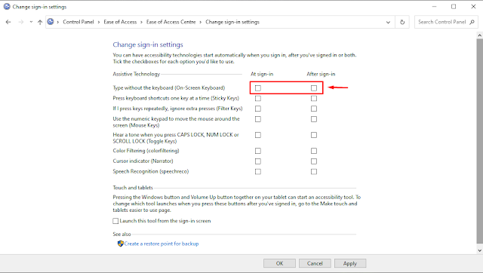This screenshot has height=273, width=483.
Task: Tick Filter Keys after sign-in checkbox
Action: point(314,109)
